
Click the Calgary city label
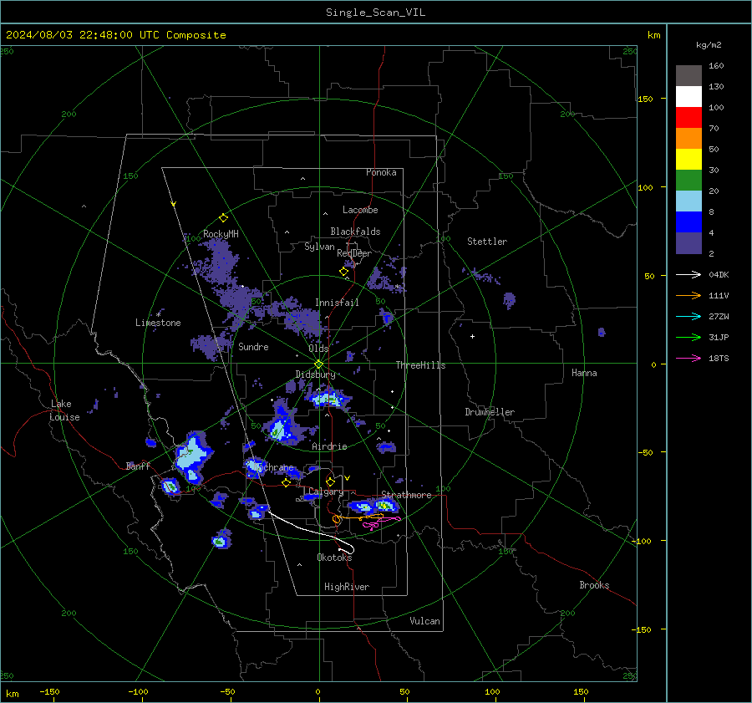click(326, 492)
